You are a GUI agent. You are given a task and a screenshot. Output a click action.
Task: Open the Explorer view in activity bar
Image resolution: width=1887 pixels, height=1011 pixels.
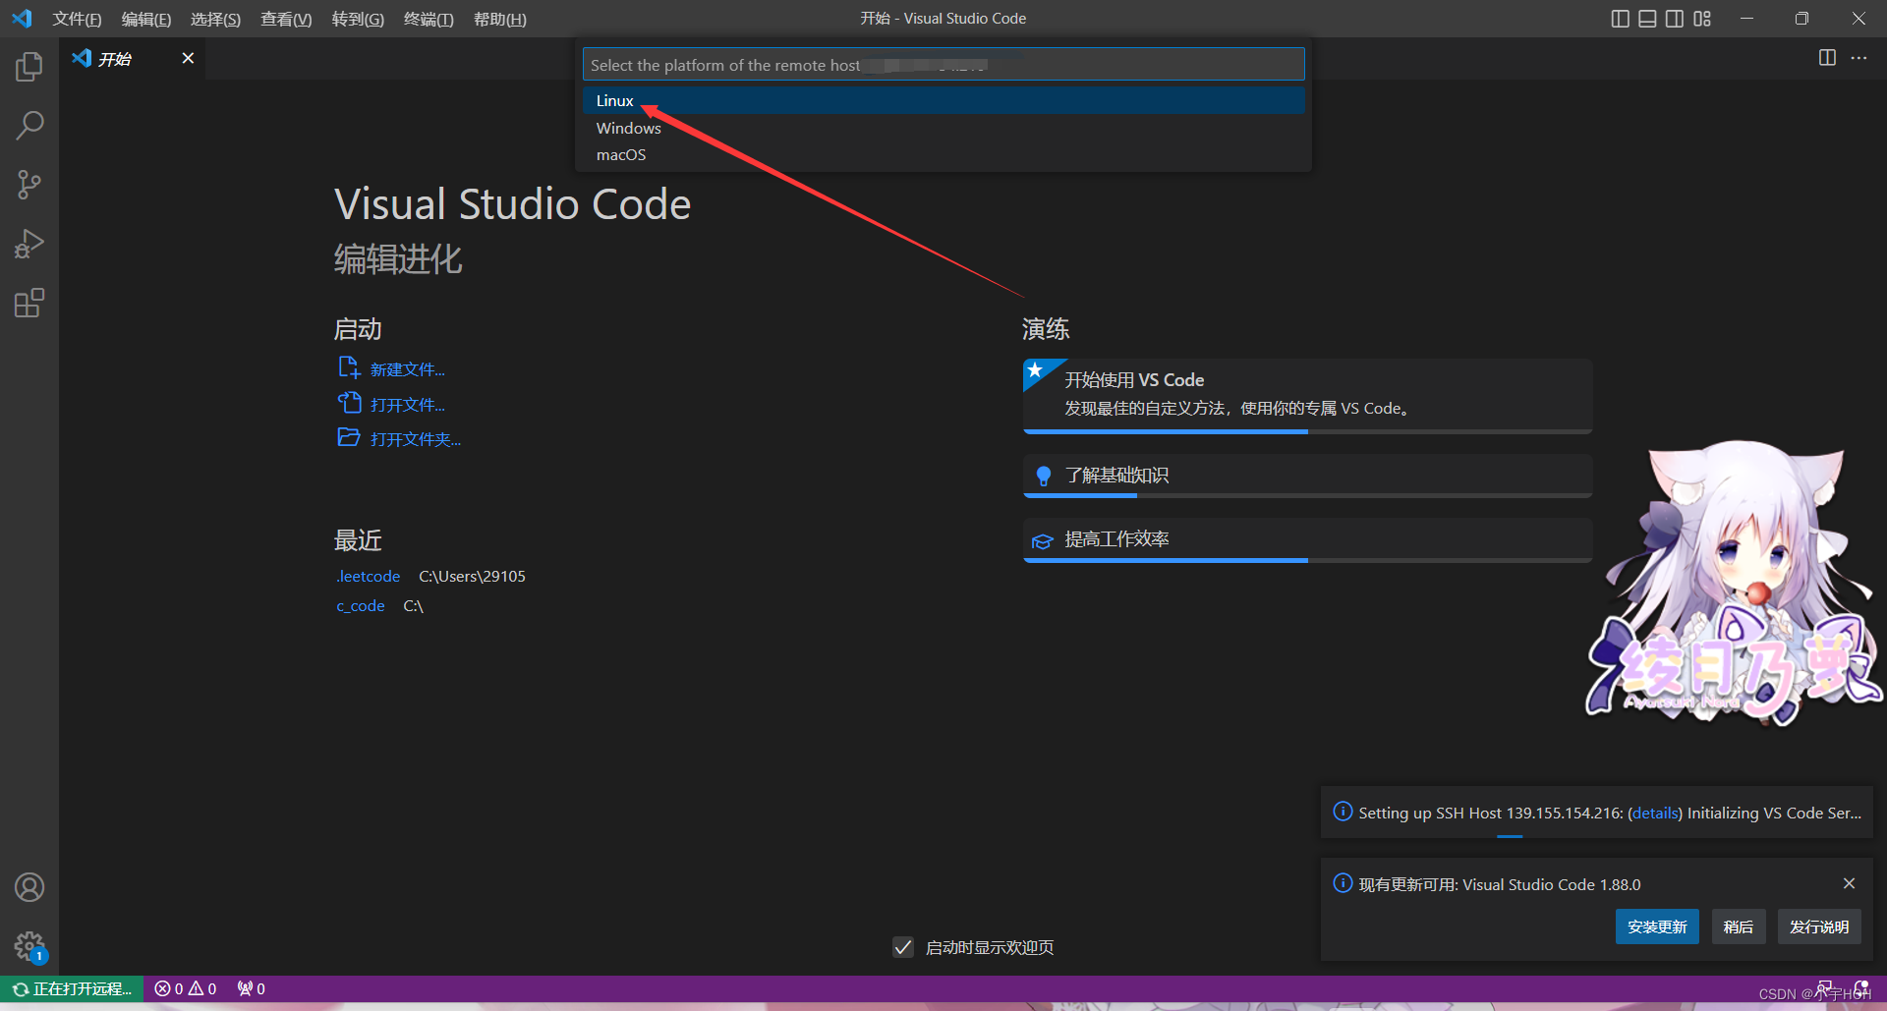29,67
